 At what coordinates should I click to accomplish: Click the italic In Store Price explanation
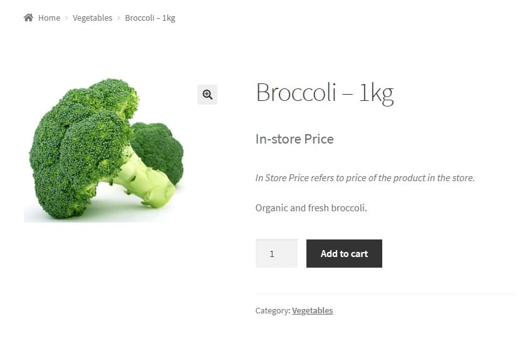click(365, 177)
